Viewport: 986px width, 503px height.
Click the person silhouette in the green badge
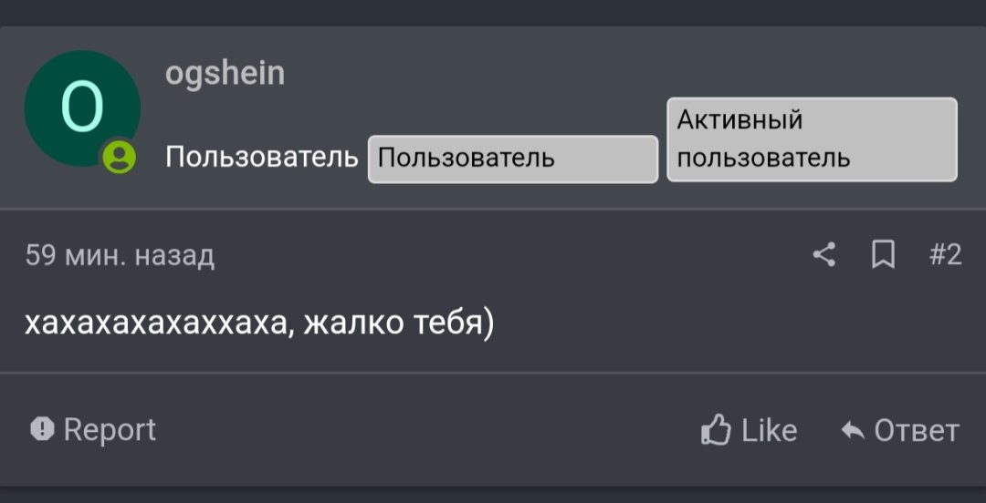tap(119, 157)
